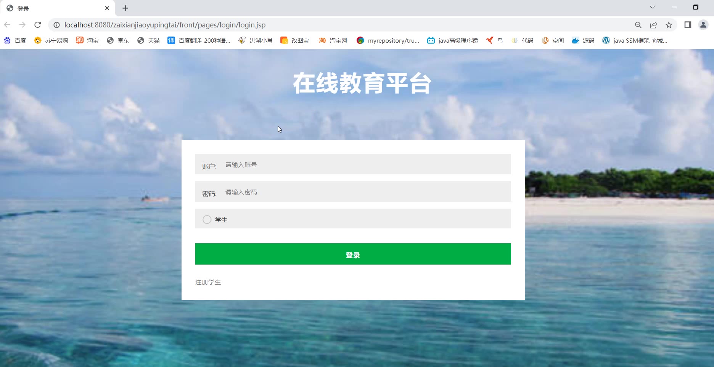Image resolution: width=714 pixels, height=367 pixels.
Task: Click the 在线教育平台 page title
Action: [362, 83]
